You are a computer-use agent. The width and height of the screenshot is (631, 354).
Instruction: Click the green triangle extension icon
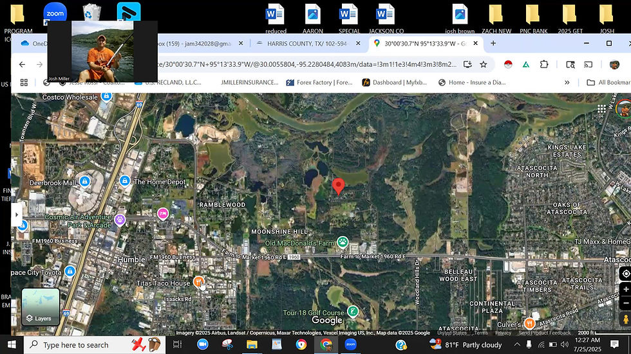pyautogui.click(x=526, y=65)
